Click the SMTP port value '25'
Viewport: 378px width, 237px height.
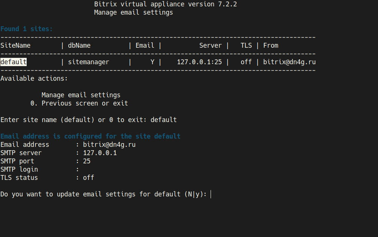click(87, 161)
